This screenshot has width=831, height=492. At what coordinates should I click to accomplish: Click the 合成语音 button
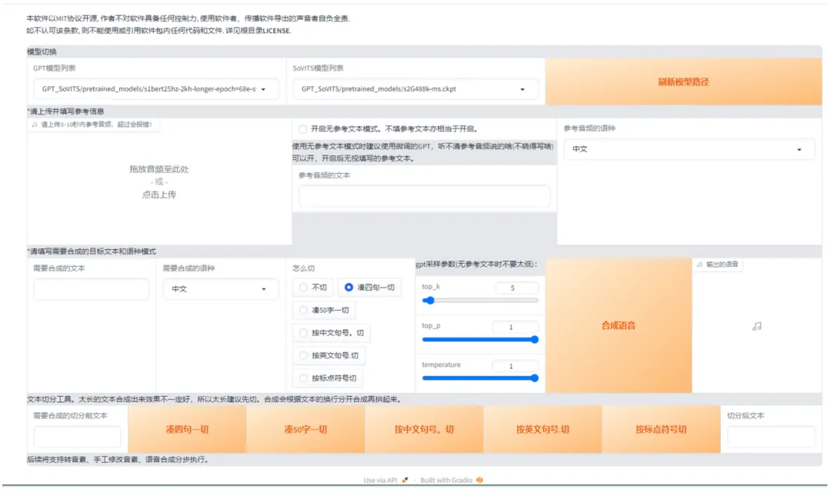tap(618, 326)
